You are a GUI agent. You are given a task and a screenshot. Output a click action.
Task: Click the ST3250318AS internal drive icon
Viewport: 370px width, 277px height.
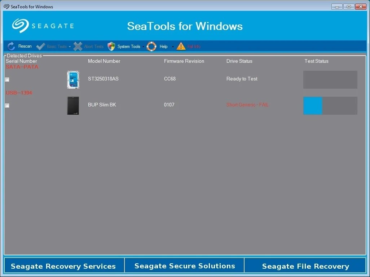coord(73,79)
